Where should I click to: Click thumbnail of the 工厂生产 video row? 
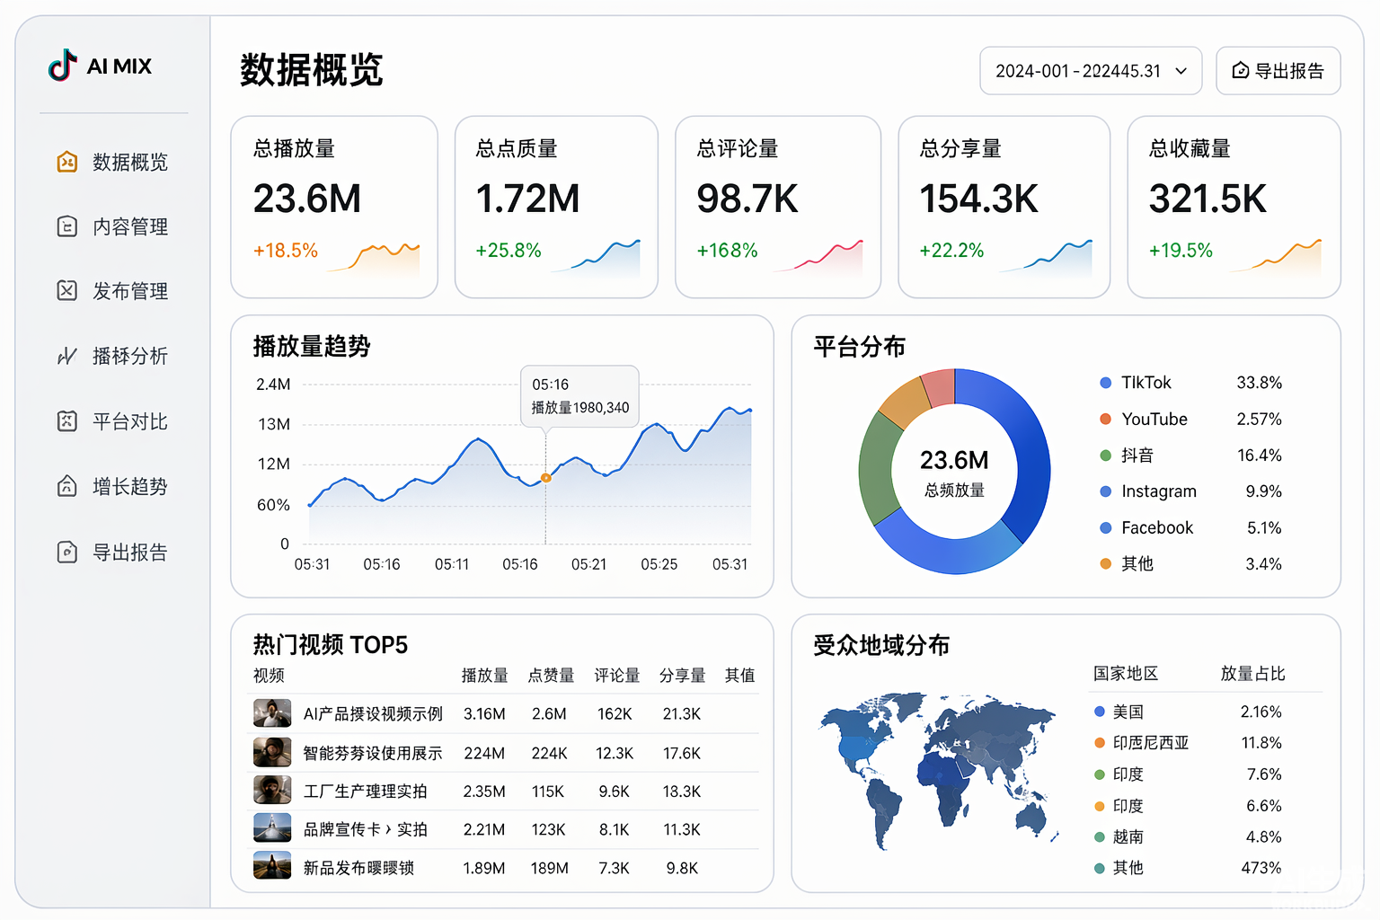pyautogui.click(x=272, y=791)
